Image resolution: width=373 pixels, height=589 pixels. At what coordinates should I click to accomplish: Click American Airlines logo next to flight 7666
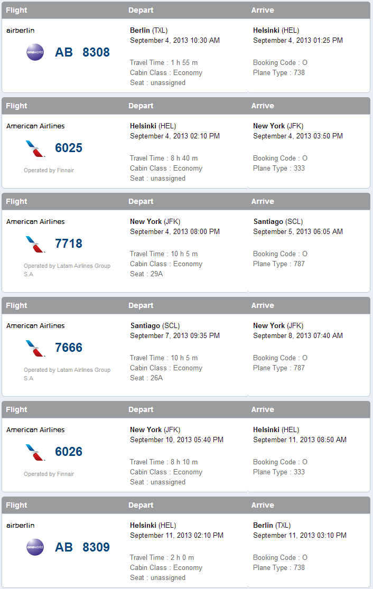click(x=35, y=348)
